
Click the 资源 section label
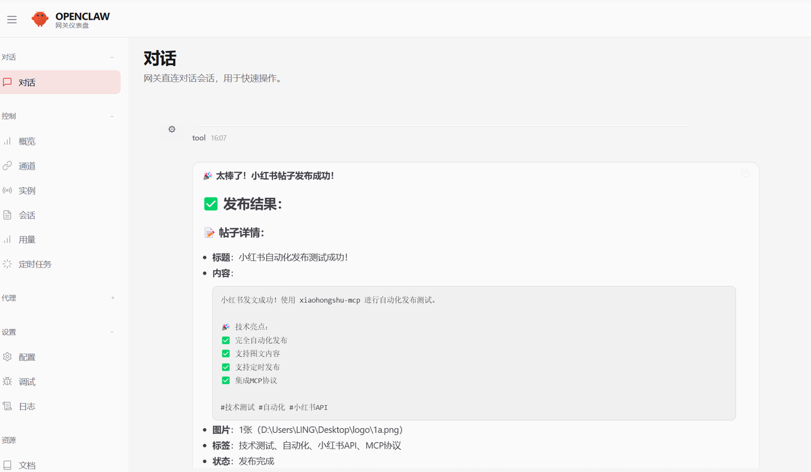[x=9, y=440]
